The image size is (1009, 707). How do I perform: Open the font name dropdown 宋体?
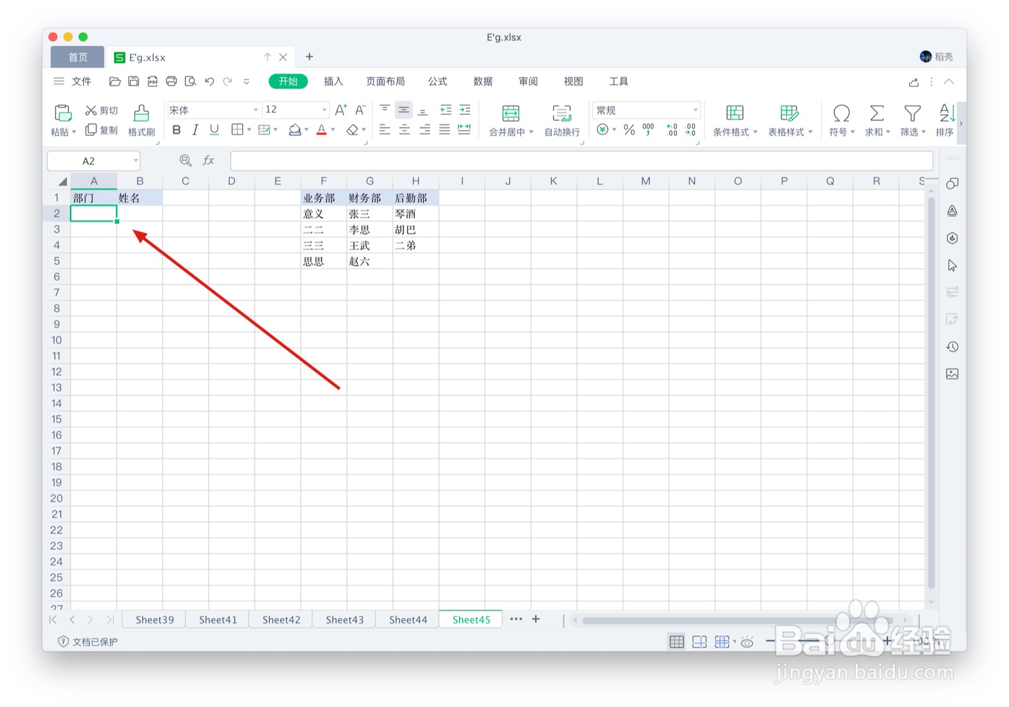coord(255,110)
